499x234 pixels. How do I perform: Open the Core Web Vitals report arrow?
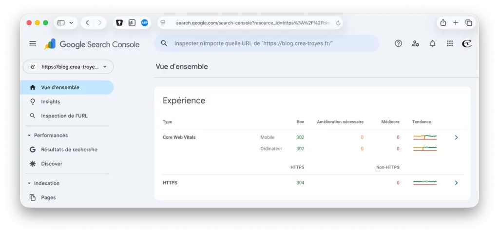(x=456, y=137)
